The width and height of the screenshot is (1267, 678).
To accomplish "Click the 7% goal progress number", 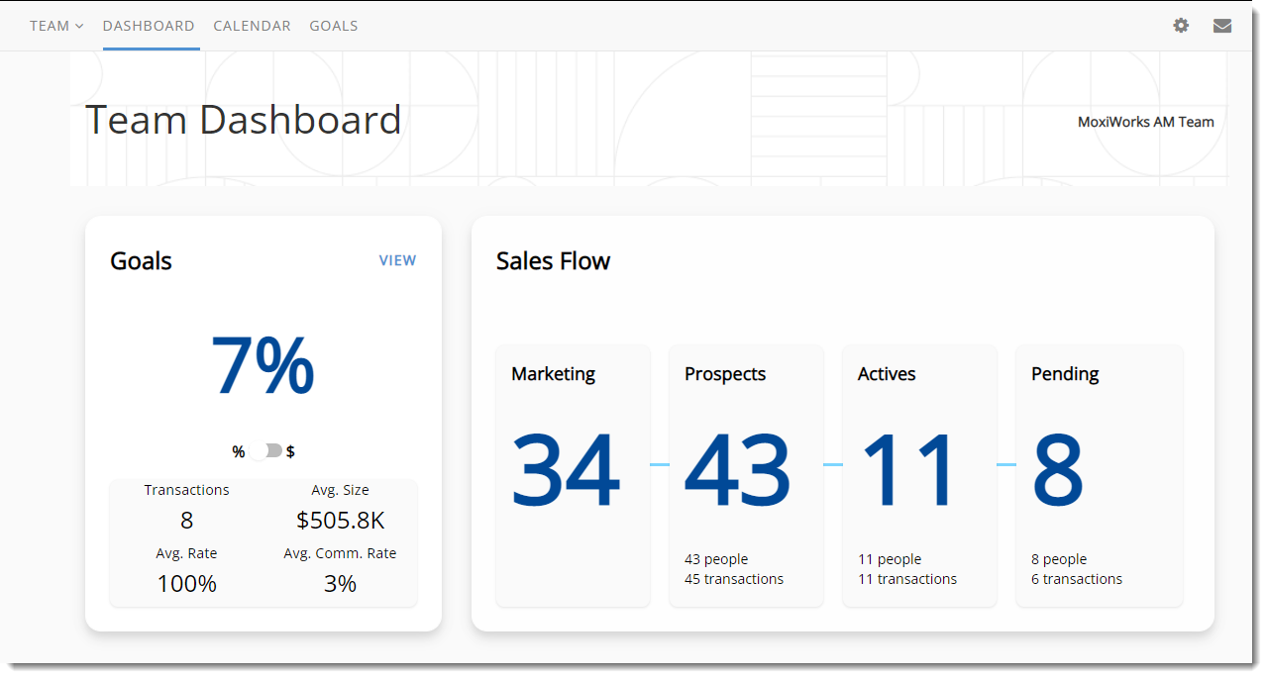I will [263, 366].
